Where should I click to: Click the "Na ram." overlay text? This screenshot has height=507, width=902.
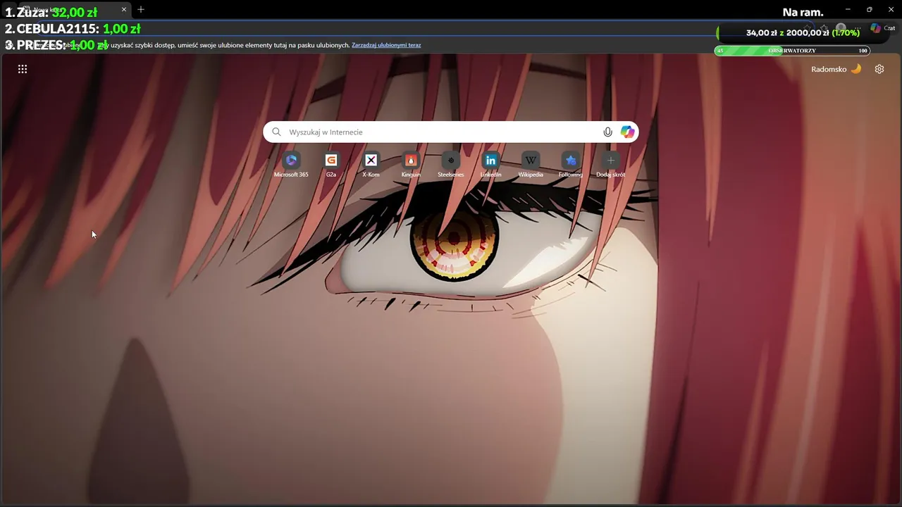(803, 12)
